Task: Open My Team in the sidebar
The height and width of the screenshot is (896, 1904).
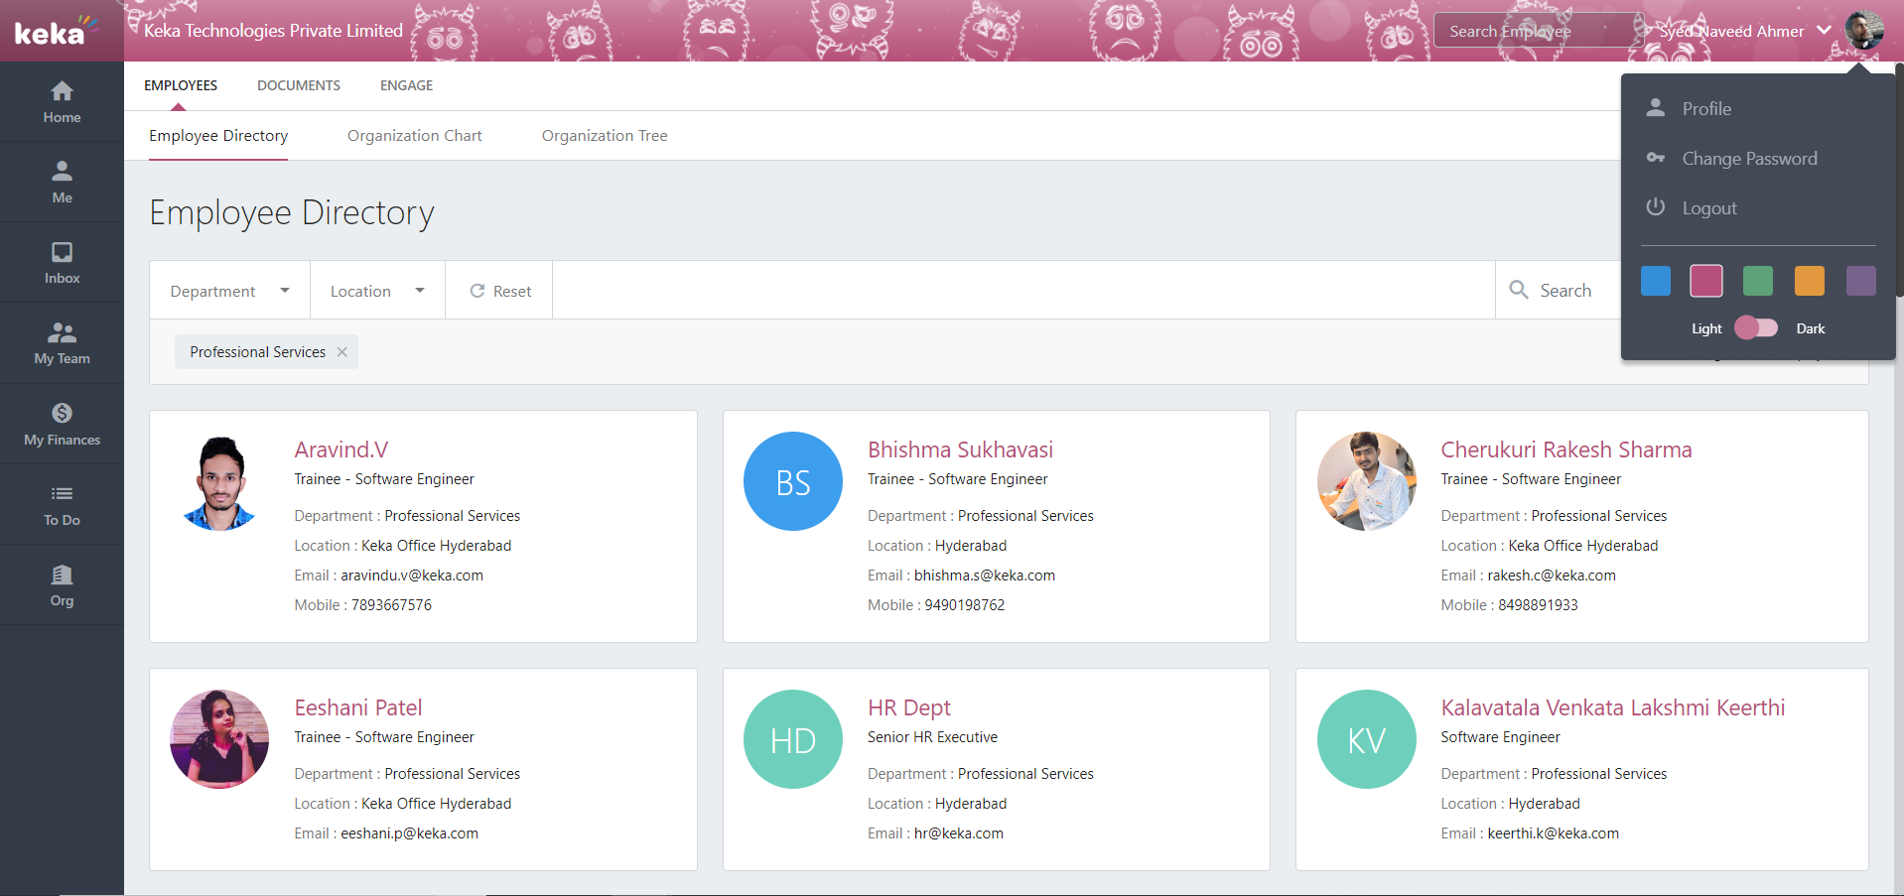Action: click(62, 343)
